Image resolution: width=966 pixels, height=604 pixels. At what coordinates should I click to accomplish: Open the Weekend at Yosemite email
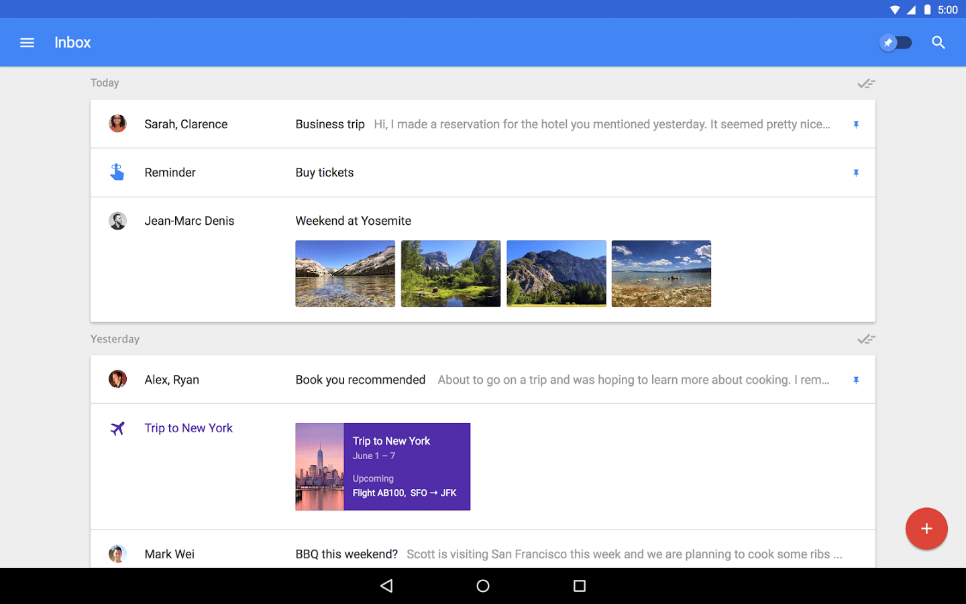[x=354, y=220]
